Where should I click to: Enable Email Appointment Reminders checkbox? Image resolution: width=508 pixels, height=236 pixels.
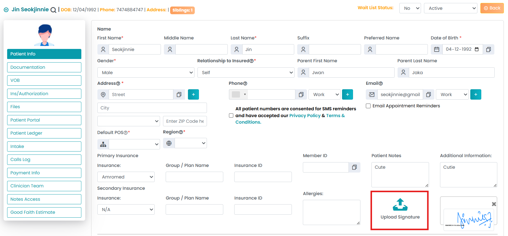[x=368, y=106]
